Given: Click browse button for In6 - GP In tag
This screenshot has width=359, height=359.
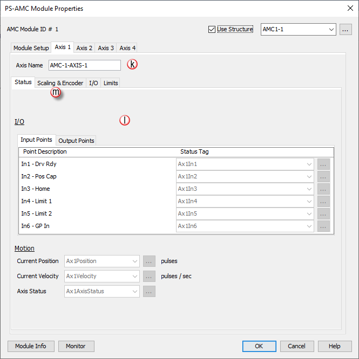Looking at the screenshot, I should [323, 226].
